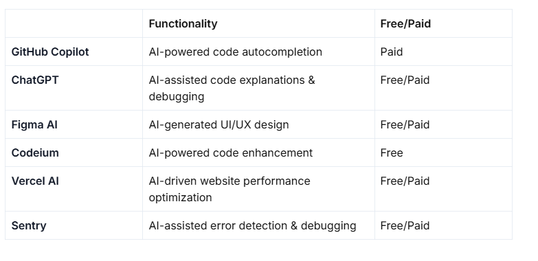Screen dimensions: 538x261
Task: Click the Paid value for GitHub Copilot
Action: click(392, 52)
